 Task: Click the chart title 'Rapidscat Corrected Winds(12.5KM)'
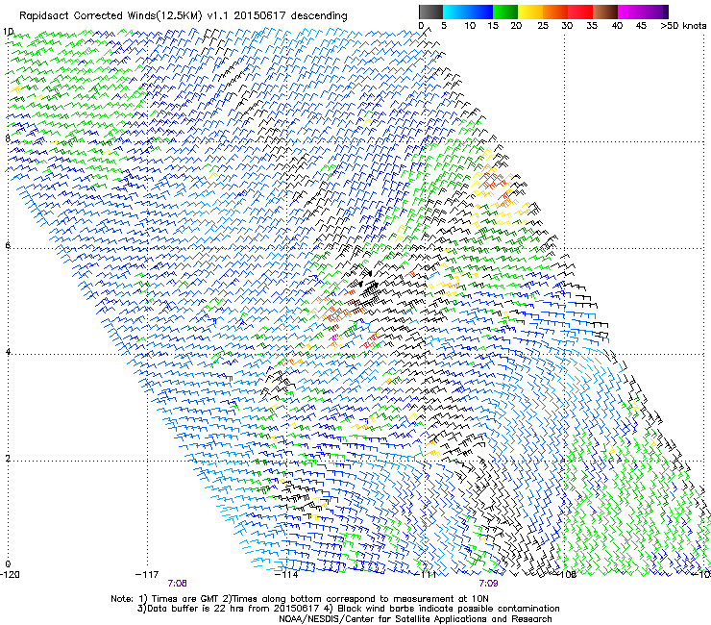click(x=110, y=16)
